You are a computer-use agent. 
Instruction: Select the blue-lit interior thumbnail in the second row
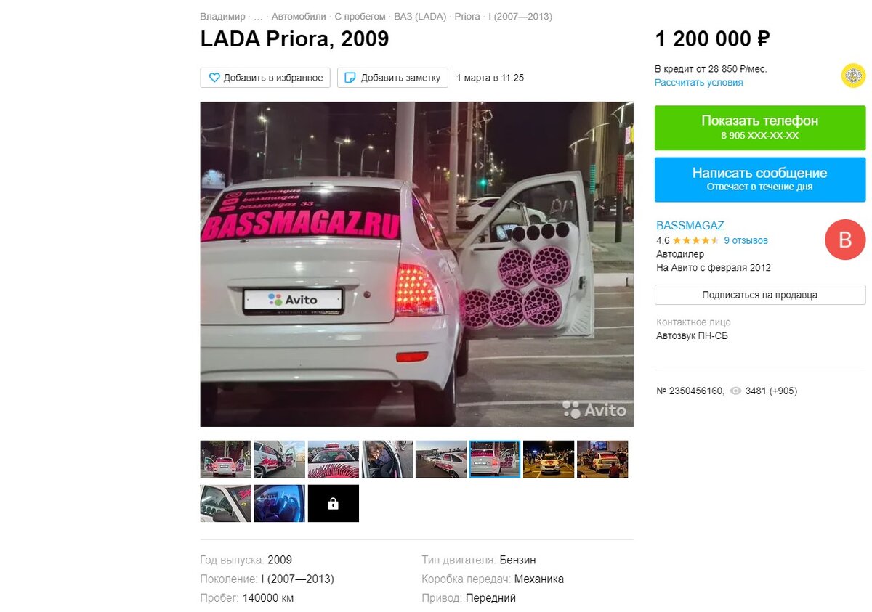[x=279, y=503]
